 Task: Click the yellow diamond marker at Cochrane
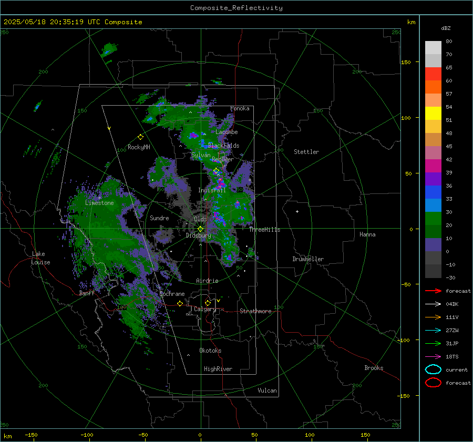[180, 303]
